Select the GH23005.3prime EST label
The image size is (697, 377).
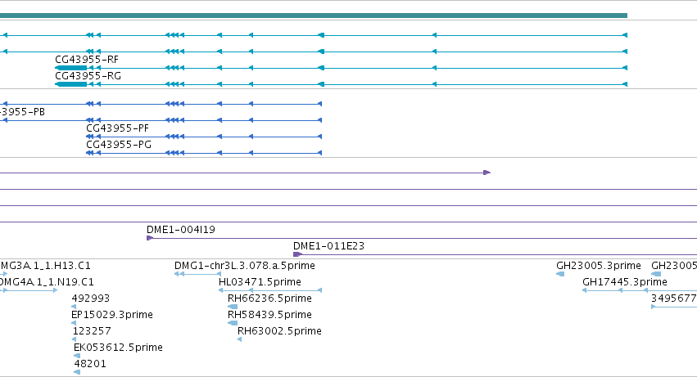(x=599, y=266)
